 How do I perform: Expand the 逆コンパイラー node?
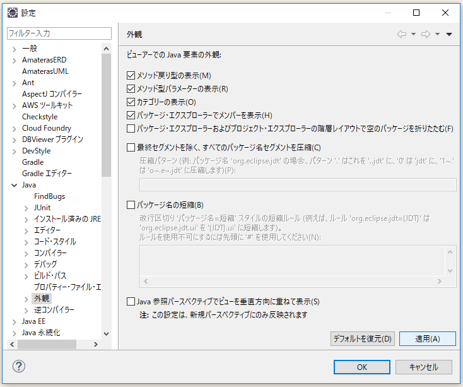pyautogui.click(x=26, y=311)
